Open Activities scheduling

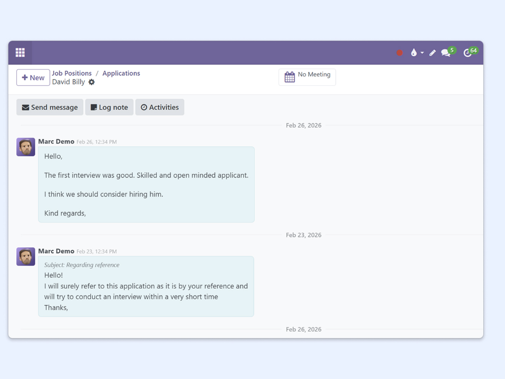pos(160,107)
